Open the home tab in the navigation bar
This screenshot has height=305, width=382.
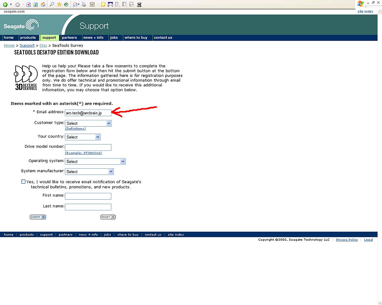(x=9, y=38)
